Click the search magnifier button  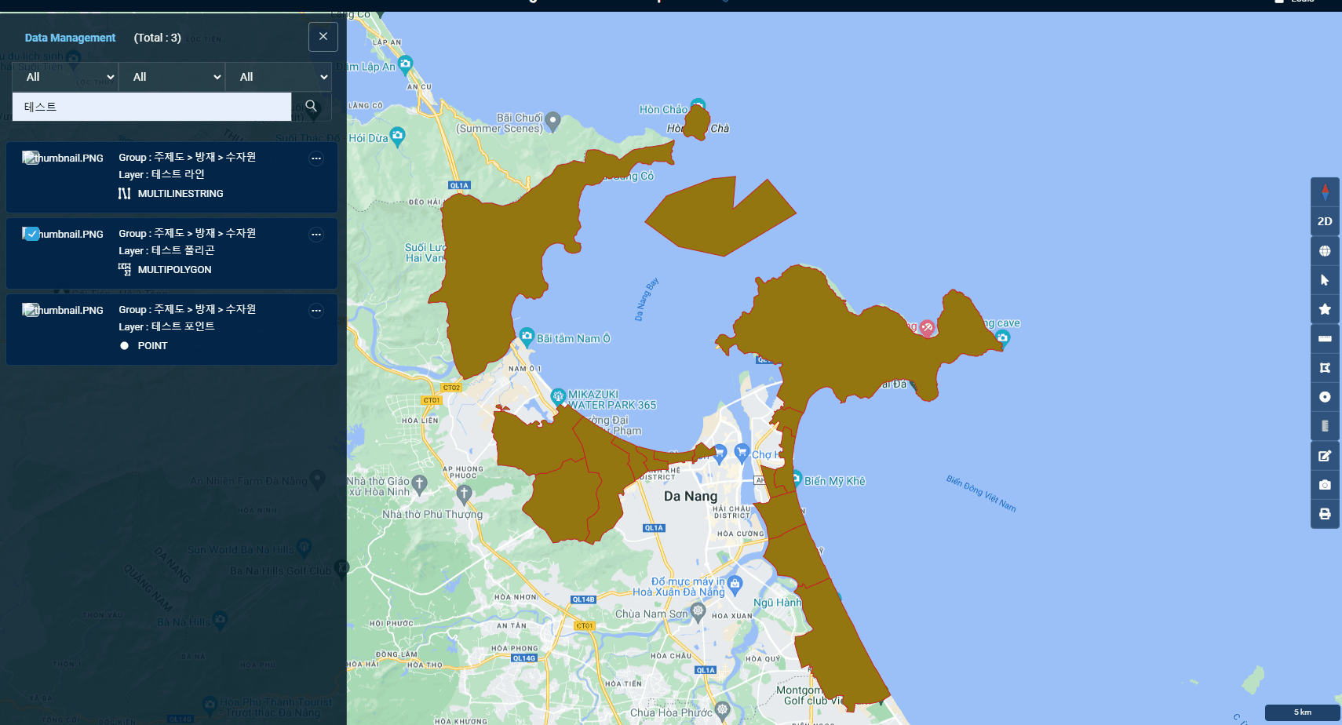tap(311, 106)
